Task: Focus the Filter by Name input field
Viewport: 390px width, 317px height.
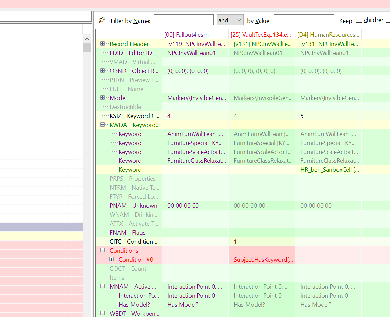Action: point(184,20)
